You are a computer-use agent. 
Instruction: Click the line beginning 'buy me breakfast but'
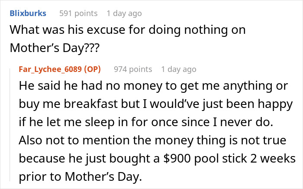coord(156,104)
